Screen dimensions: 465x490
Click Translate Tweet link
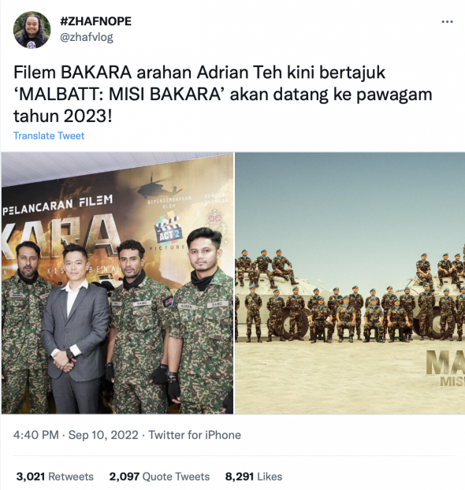(49, 135)
